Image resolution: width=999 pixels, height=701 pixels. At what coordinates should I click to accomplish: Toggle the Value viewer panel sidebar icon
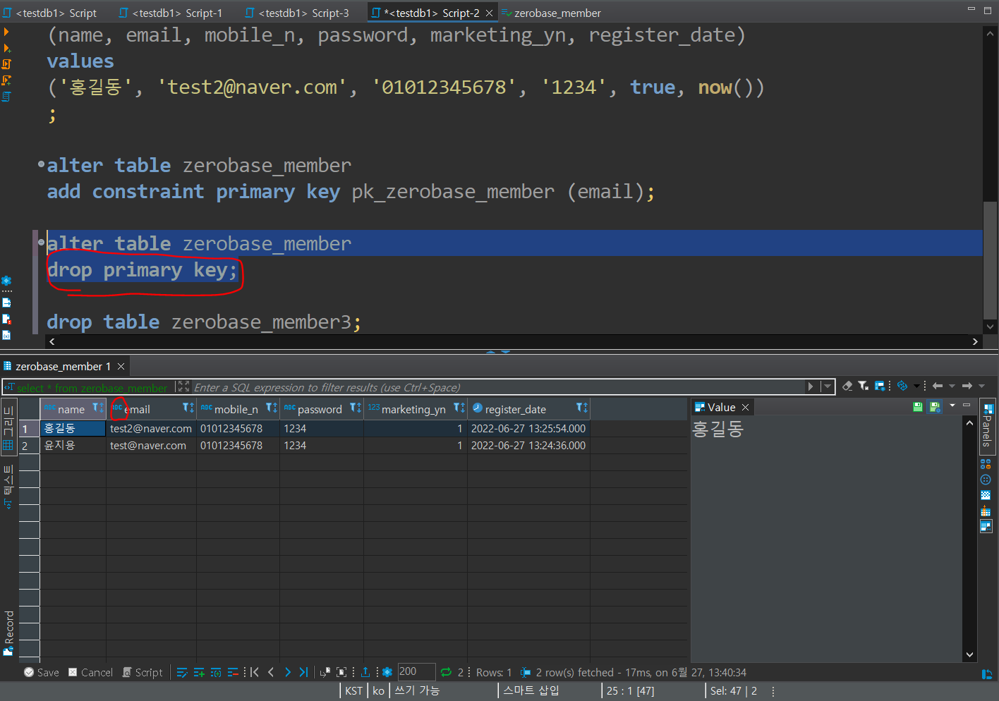[x=986, y=526]
